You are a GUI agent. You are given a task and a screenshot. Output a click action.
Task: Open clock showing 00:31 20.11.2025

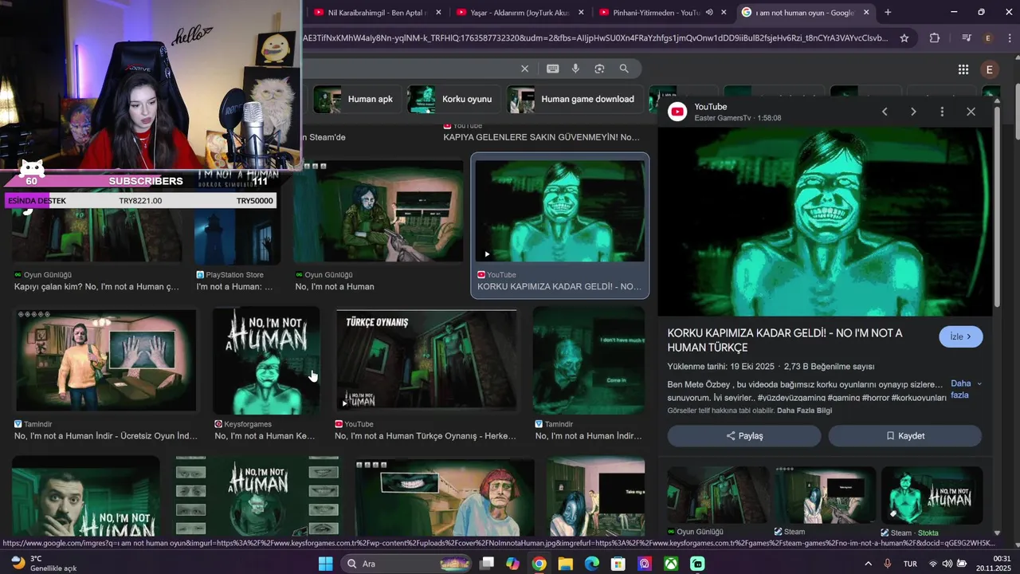point(993,564)
